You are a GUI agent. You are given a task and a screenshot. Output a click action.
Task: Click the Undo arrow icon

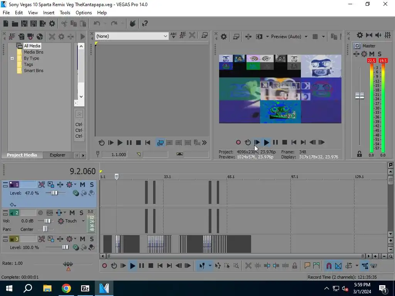click(x=97, y=24)
